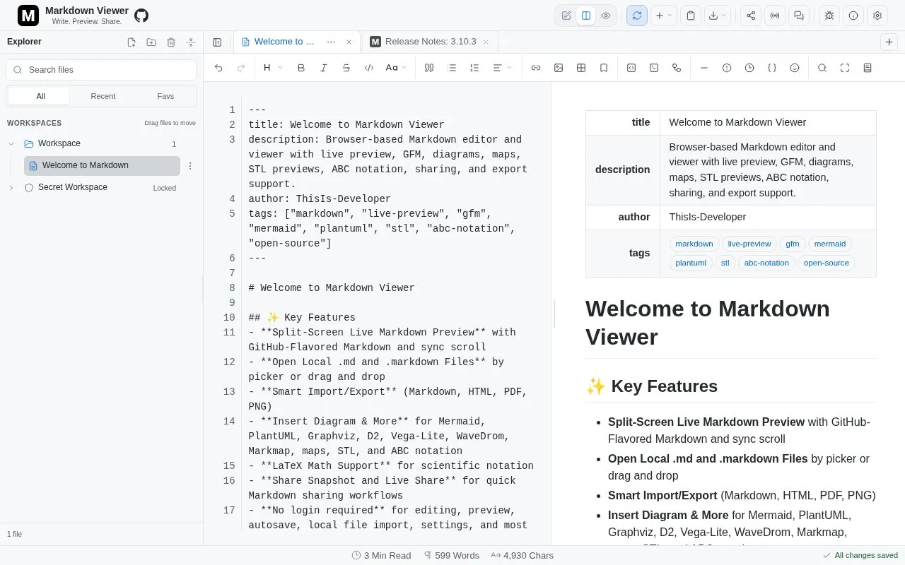Screen dimensions: 905x565
Task: Toggle sync scroll button
Action: (x=637, y=16)
